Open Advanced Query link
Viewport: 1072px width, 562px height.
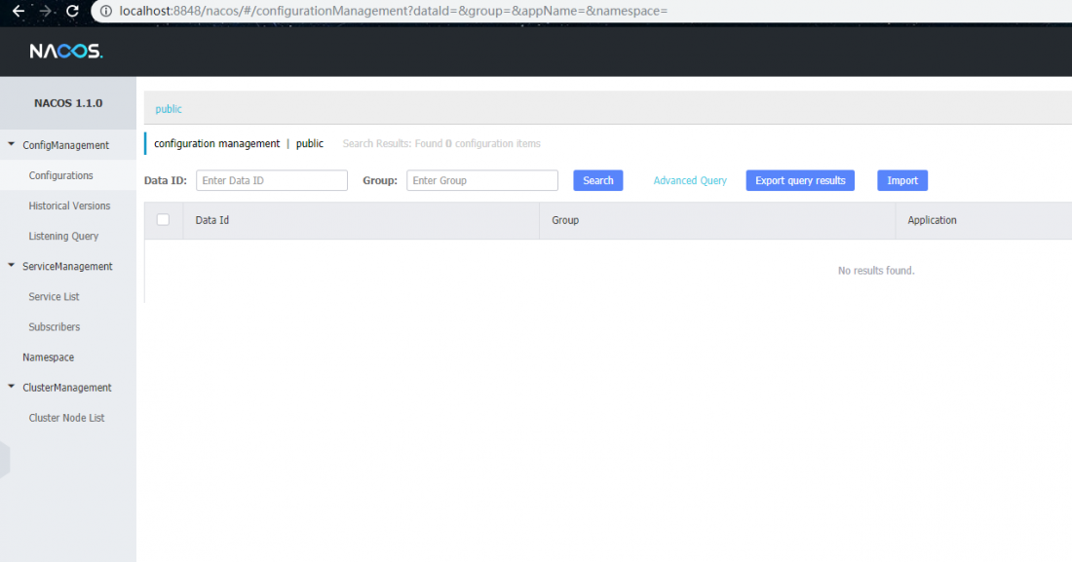click(690, 180)
